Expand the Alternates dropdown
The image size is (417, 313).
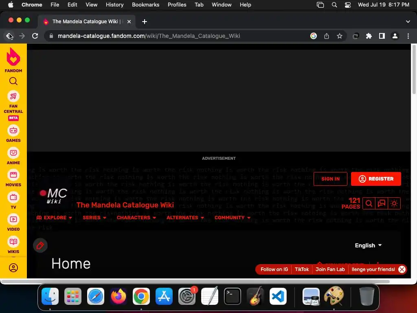[185, 218]
